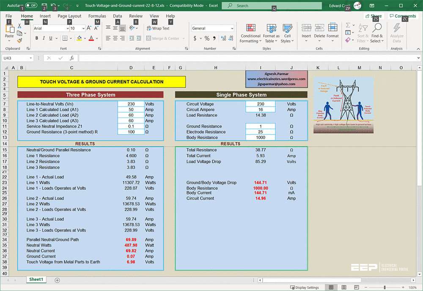423x291 pixels.
Task: Add a new sheet with plus icon
Action: click(x=57, y=280)
